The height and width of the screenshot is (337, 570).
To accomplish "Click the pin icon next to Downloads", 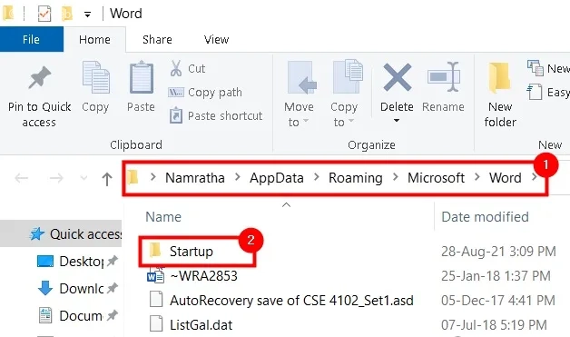I will (113, 288).
